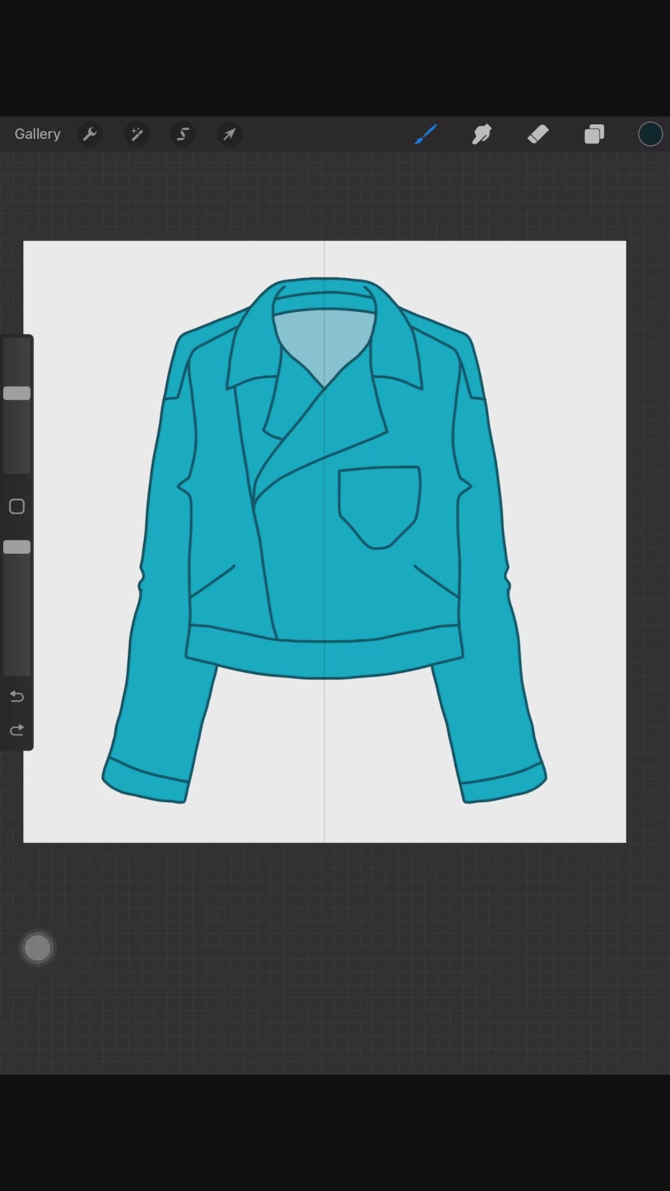Select the Smudge tool

point(482,134)
